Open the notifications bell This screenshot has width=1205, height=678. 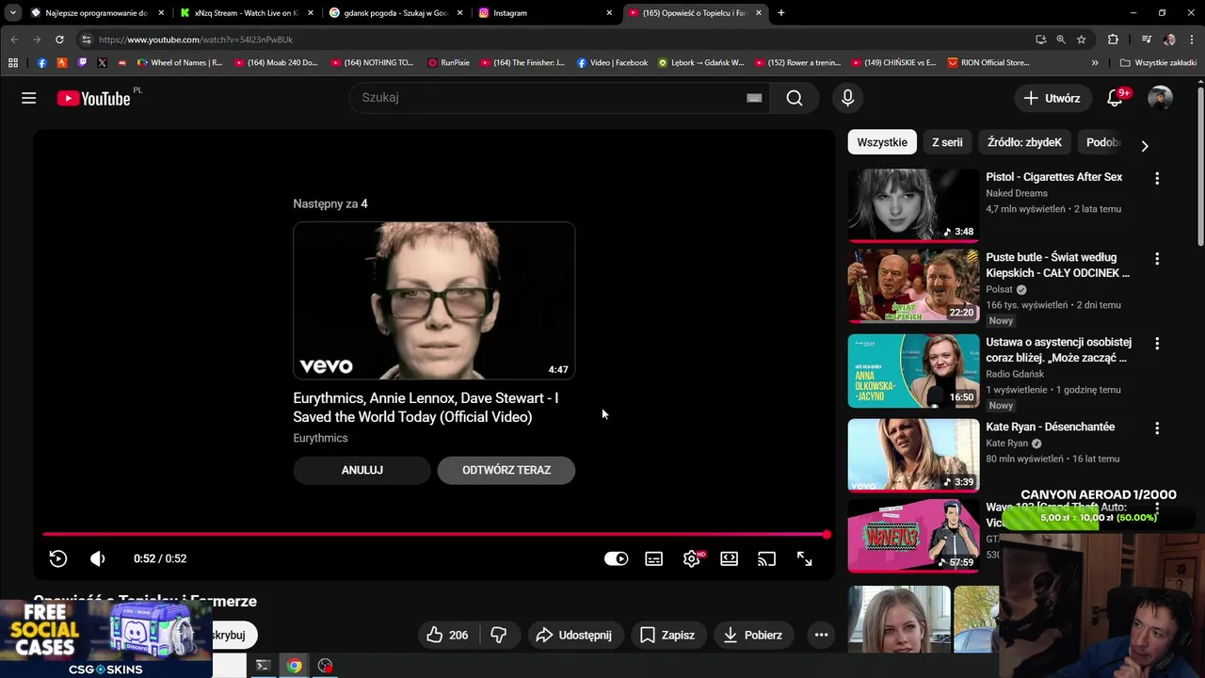click(x=1115, y=98)
